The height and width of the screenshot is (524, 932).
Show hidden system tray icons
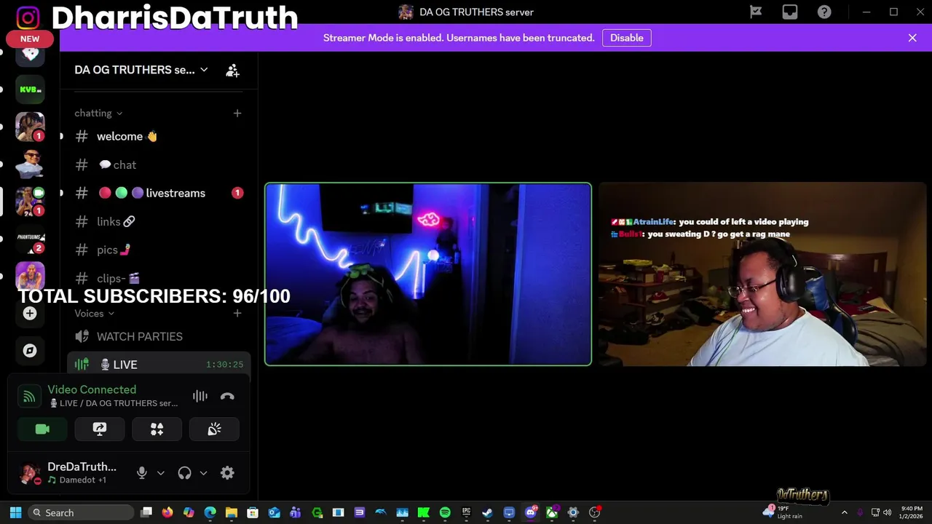point(844,512)
